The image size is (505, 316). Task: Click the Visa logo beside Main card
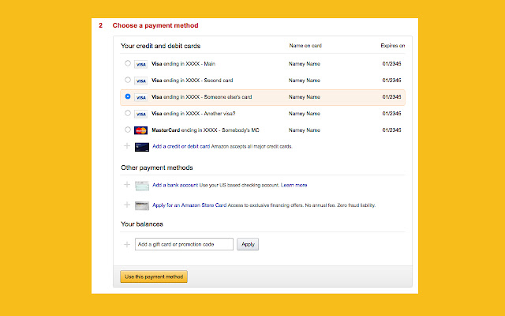point(141,64)
